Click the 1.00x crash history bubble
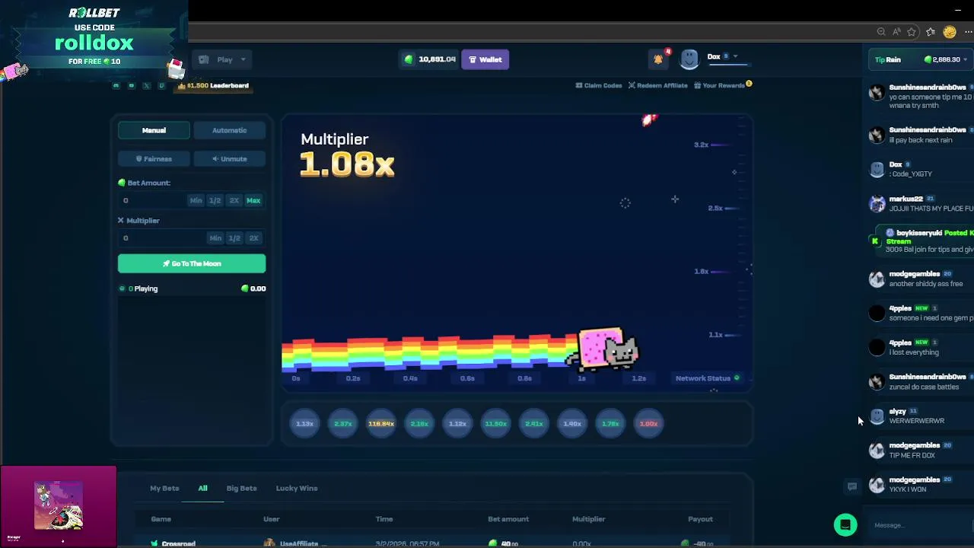This screenshot has height=548, width=974. point(648,424)
